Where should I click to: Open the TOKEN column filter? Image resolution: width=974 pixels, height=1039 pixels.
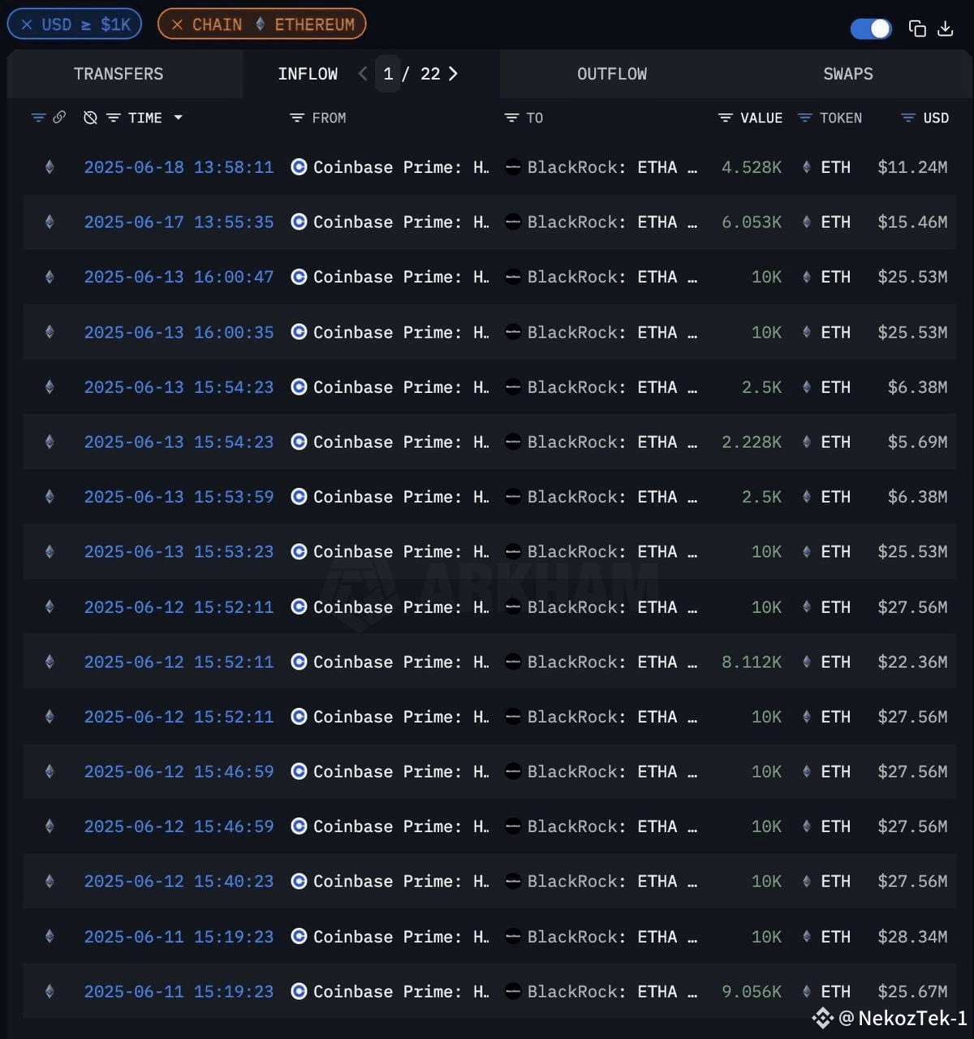click(x=804, y=118)
